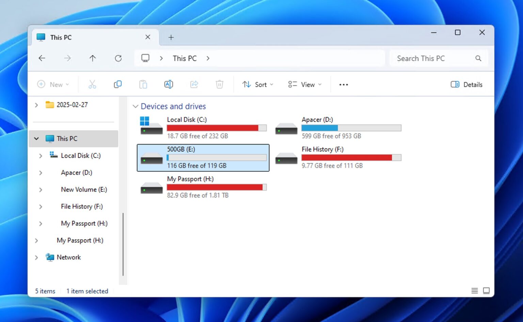
Task: Switch to large thumbnails view at bottom right
Action: tap(486, 291)
